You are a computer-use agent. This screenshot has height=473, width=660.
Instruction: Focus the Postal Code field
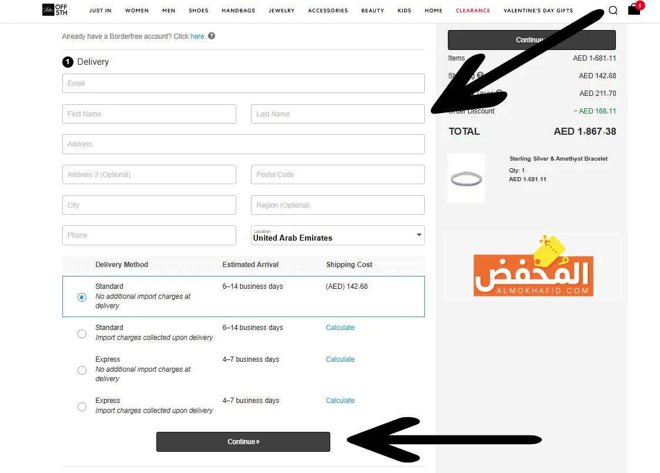(337, 174)
